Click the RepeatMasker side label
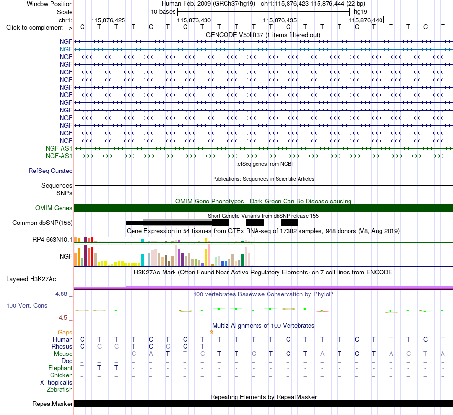Viewport: 453px width, 415px height. point(52,404)
